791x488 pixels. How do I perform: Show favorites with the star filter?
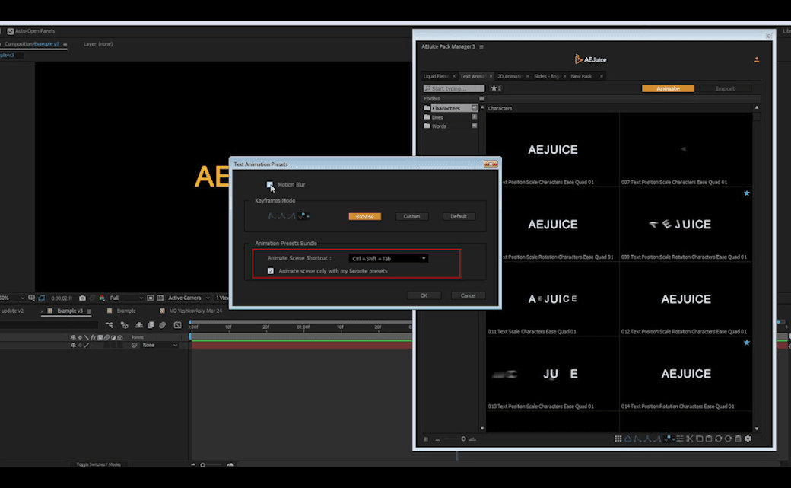point(496,88)
